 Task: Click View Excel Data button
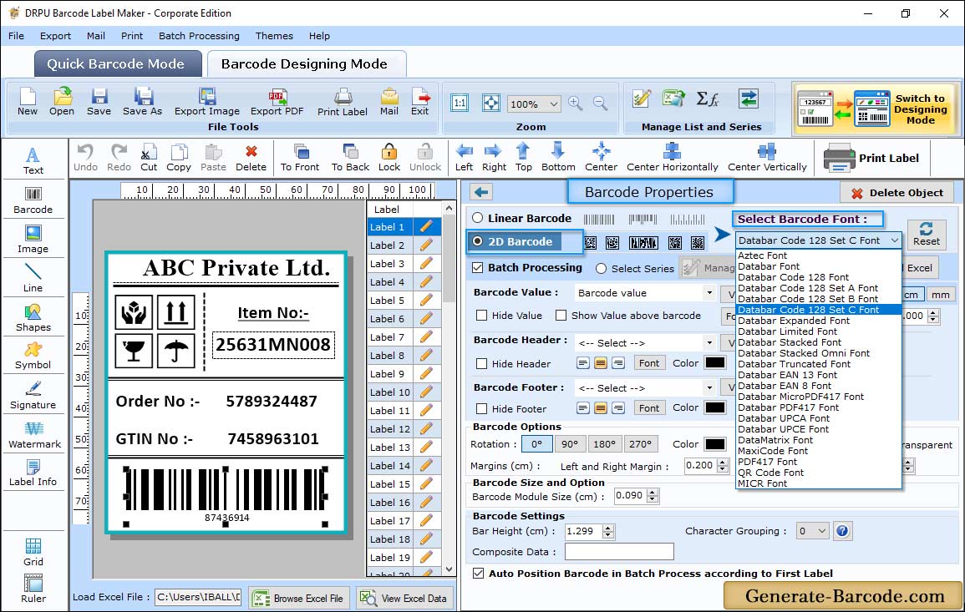tap(405, 598)
